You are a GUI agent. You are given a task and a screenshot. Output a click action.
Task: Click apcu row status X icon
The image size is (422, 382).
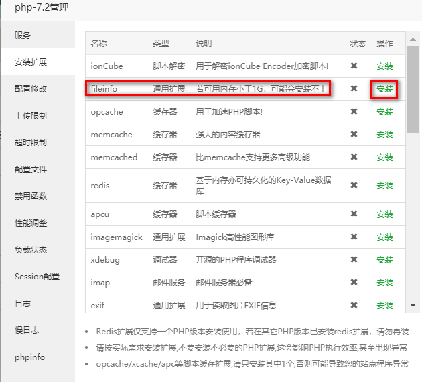click(354, 214)
